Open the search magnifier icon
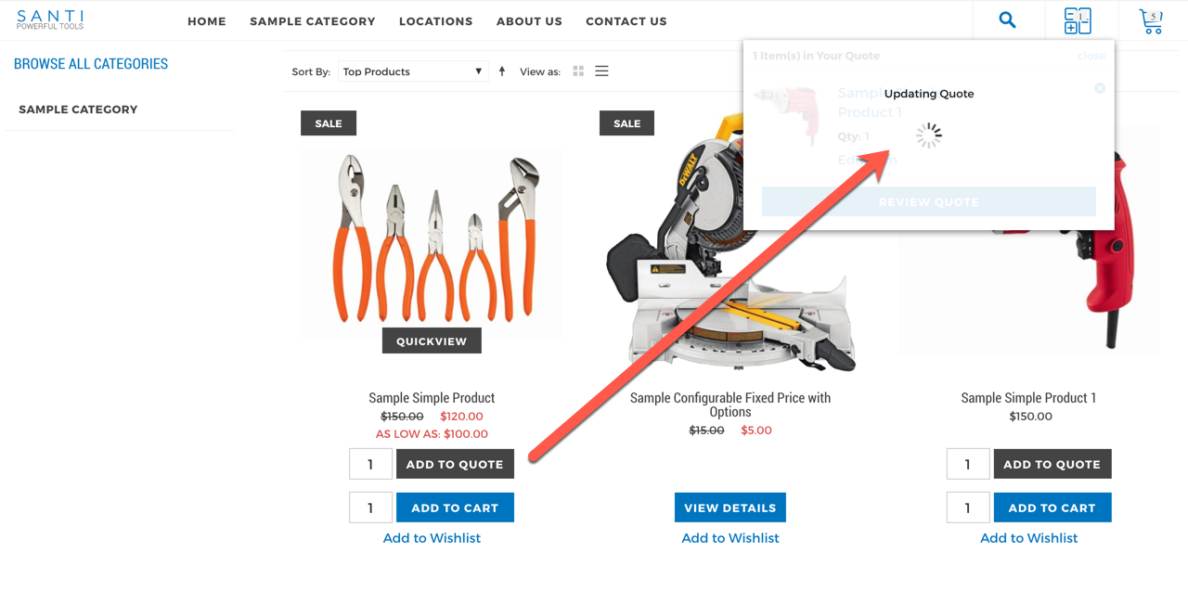 pos(1007,19)
